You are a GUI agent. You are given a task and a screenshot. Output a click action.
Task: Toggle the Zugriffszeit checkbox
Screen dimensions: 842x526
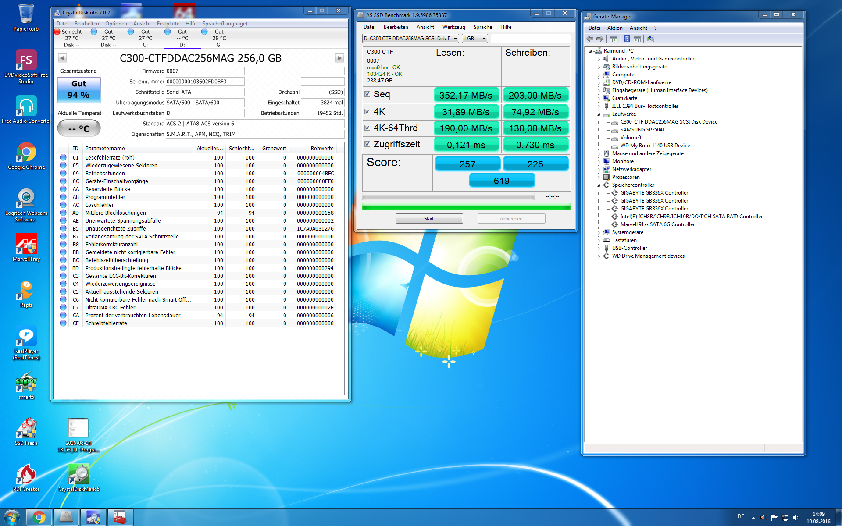tap(367, 144)
